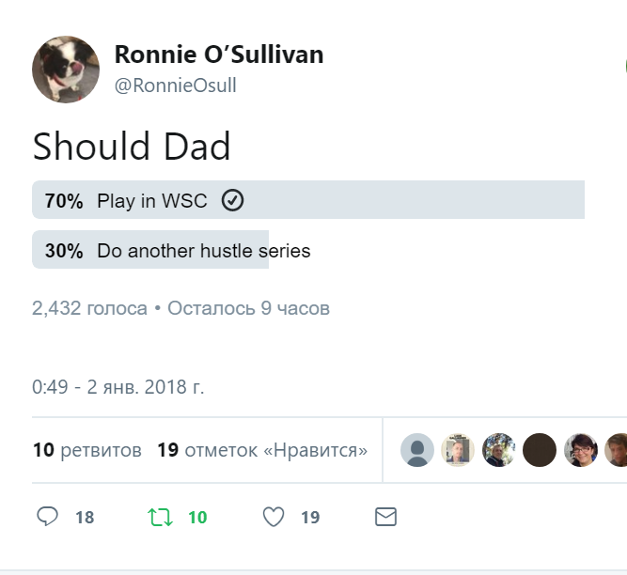Image resolution: width=627 pixels, height=575 pixels.
Task: Click the dark brown liker avatar
Action: (540, 450)
